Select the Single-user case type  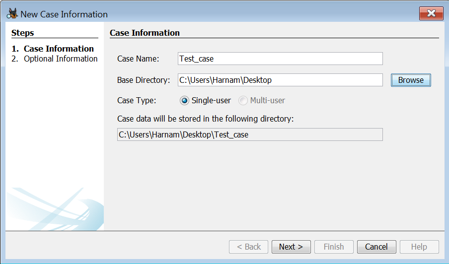(205, 100)
